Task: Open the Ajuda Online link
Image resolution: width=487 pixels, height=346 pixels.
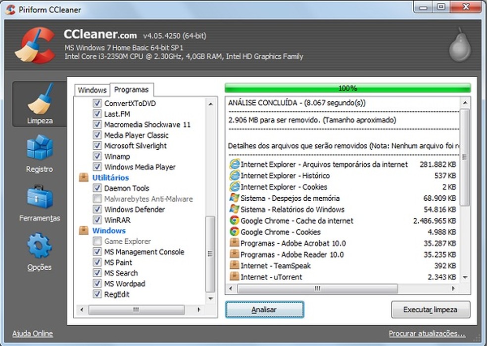Action: click(32, 333)
